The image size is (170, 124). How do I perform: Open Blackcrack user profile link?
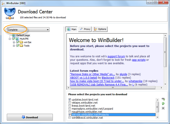tap(108, 78)
